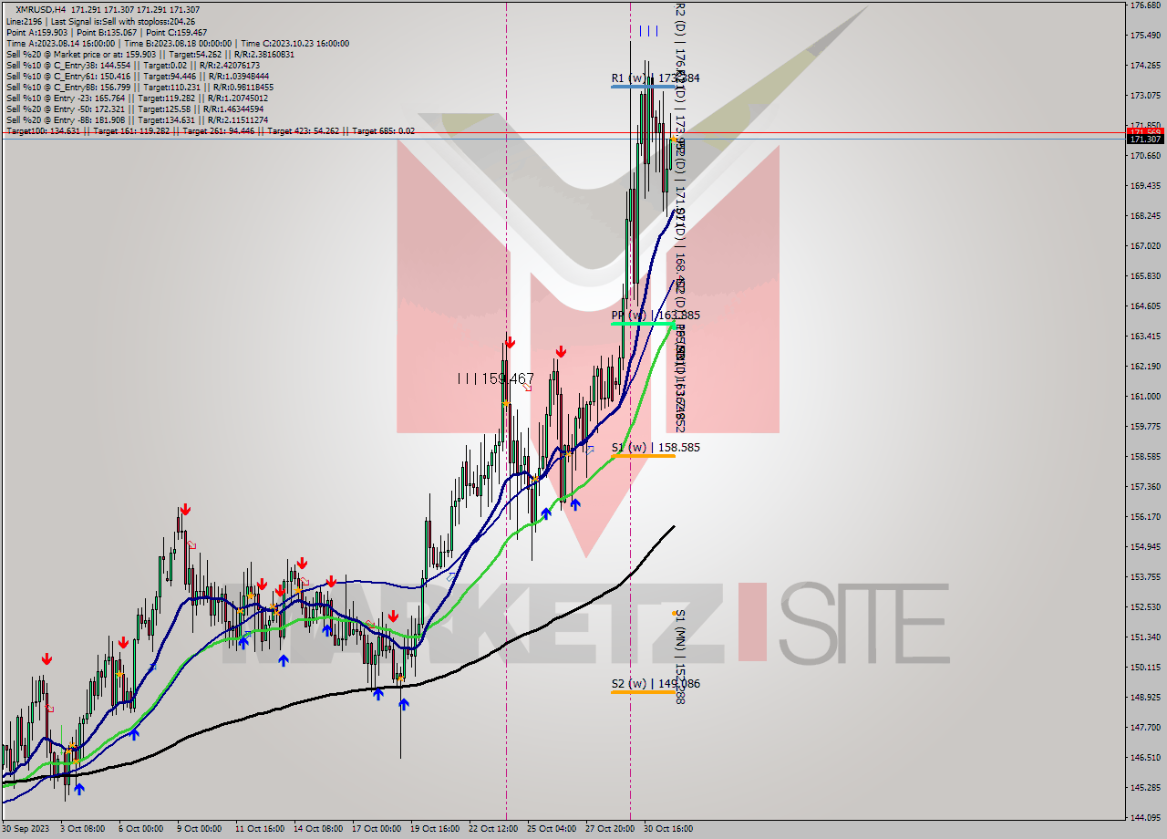Click the '11 Oct 16:00' time label

(x=259, y=829)
